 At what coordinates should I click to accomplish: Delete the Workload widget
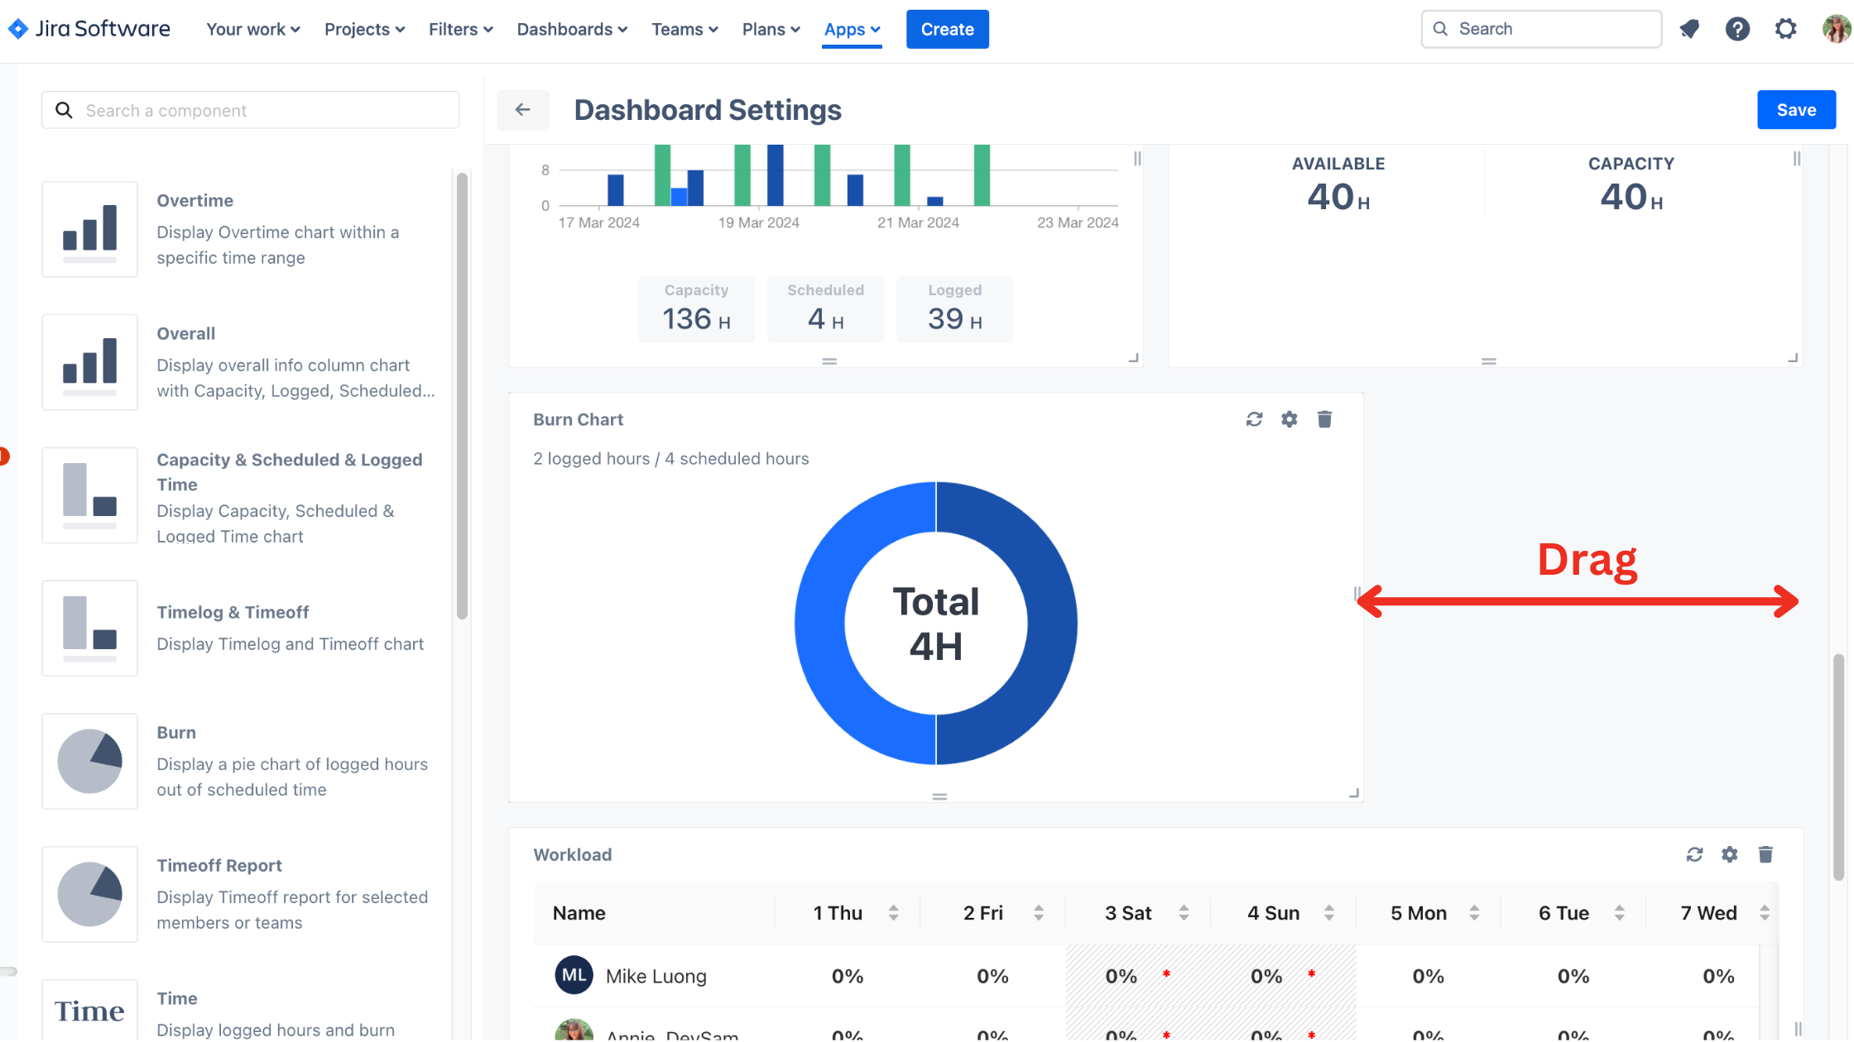[1765, 854]
